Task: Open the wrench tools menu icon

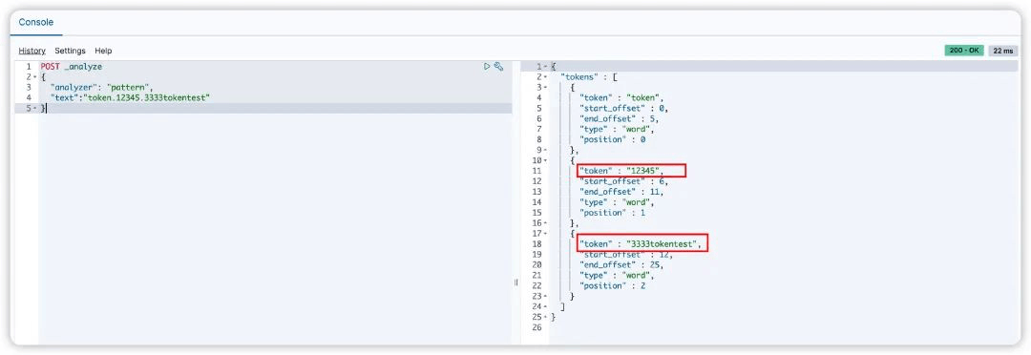Action: pyautogui.click(x=498, y=67)
